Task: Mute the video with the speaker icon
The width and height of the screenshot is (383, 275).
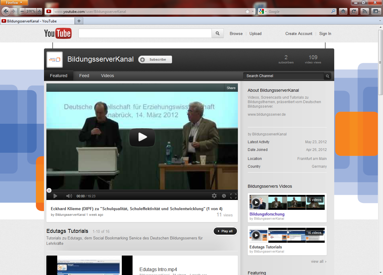Action: click(69, 196)
